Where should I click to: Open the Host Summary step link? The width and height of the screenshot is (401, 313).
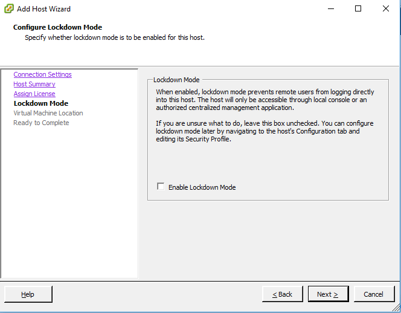(x=34, y=84)
